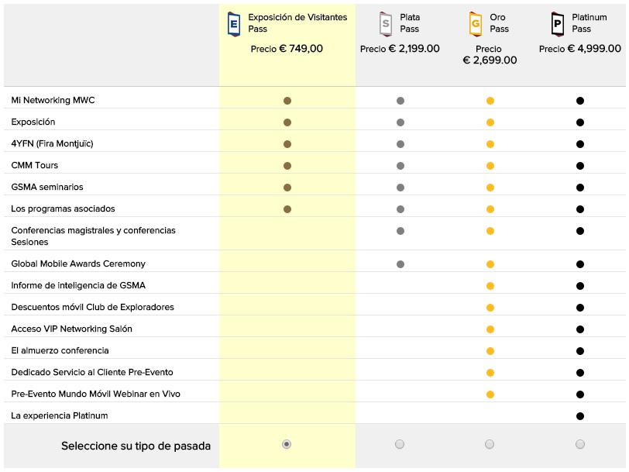This screenshot has height=472, width=629.
Task: Click the Platinum Pass column title
Action: point(589,22)
